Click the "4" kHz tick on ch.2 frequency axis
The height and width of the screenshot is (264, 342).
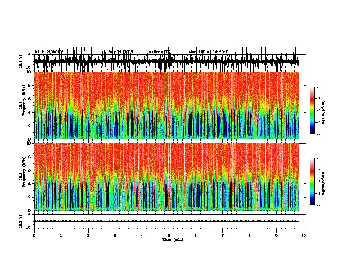pos(30,184)
